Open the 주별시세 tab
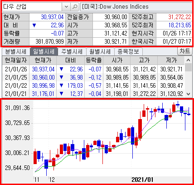194x185 pixels. [x=72, y=51]
